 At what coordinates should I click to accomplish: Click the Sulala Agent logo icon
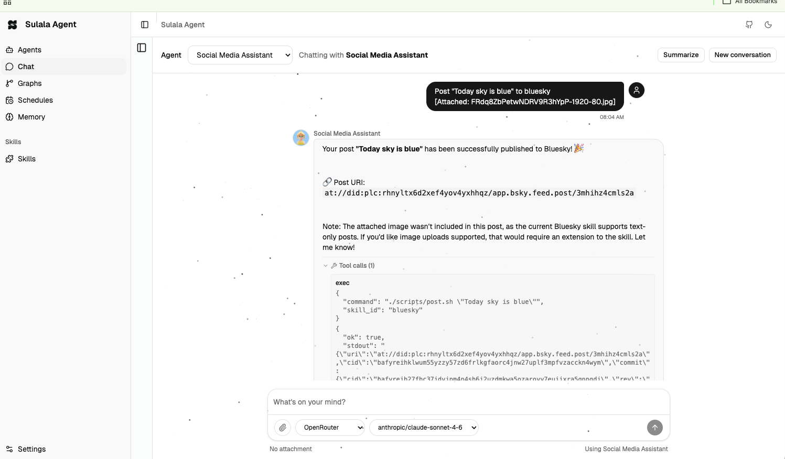(13, 25)
